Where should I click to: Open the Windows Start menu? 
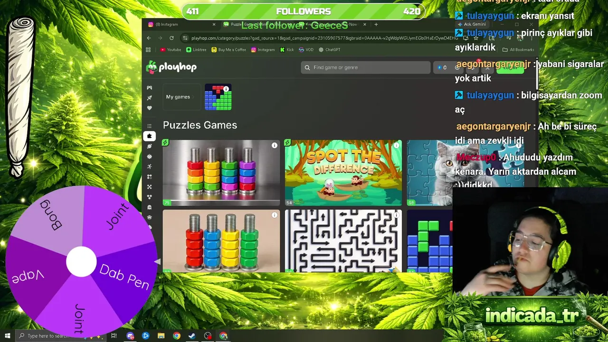7,336
